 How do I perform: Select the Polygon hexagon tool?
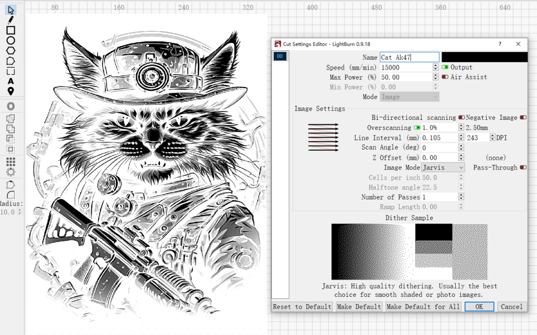tap(10, 51)
